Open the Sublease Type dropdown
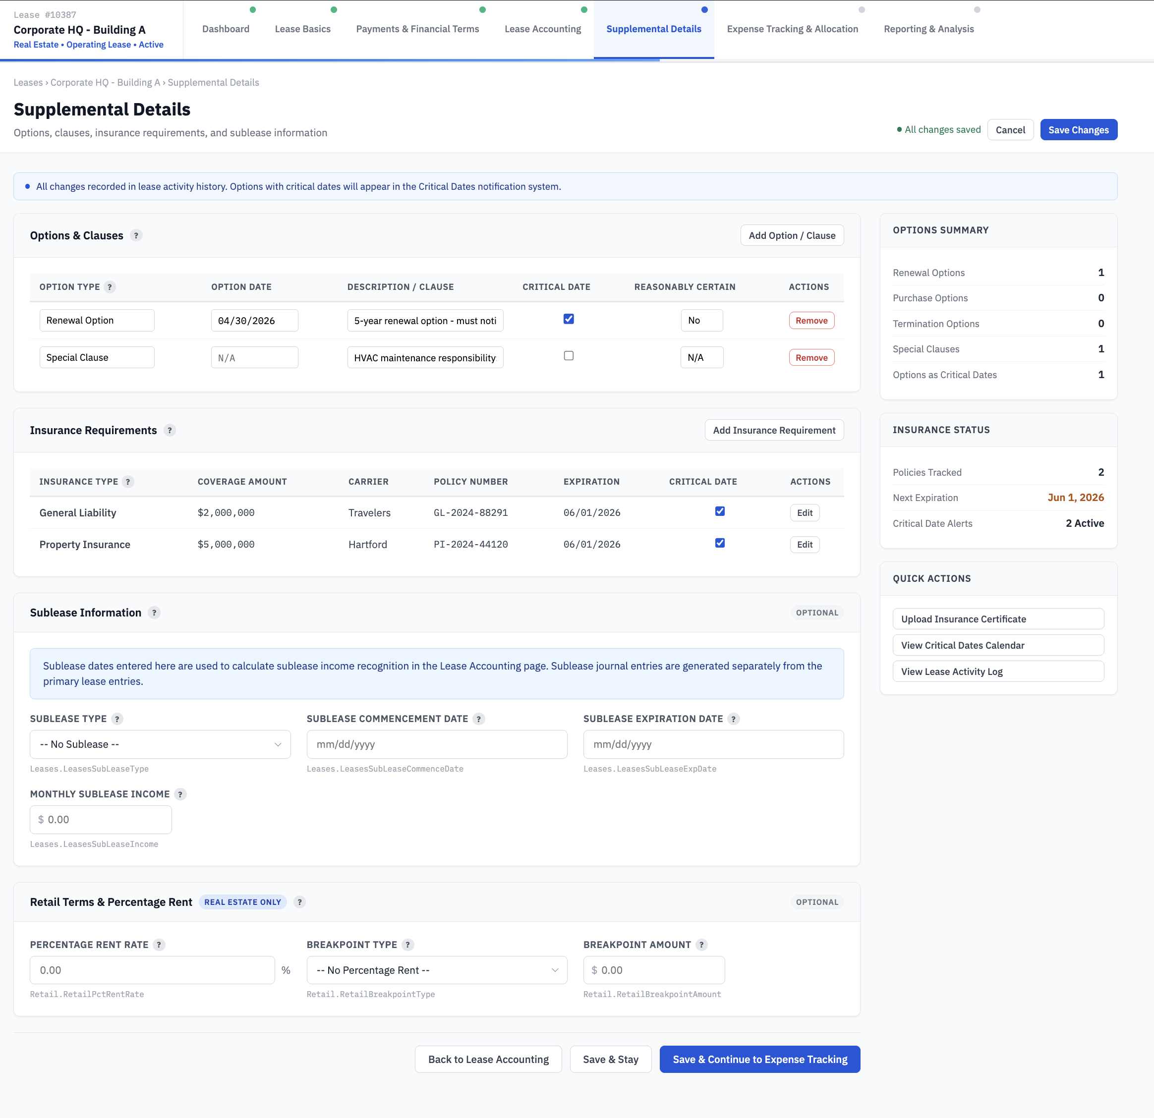 [160, 744]
